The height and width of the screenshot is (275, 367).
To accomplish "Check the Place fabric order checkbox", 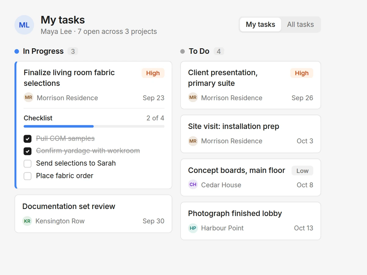I will tap(28, 176).
